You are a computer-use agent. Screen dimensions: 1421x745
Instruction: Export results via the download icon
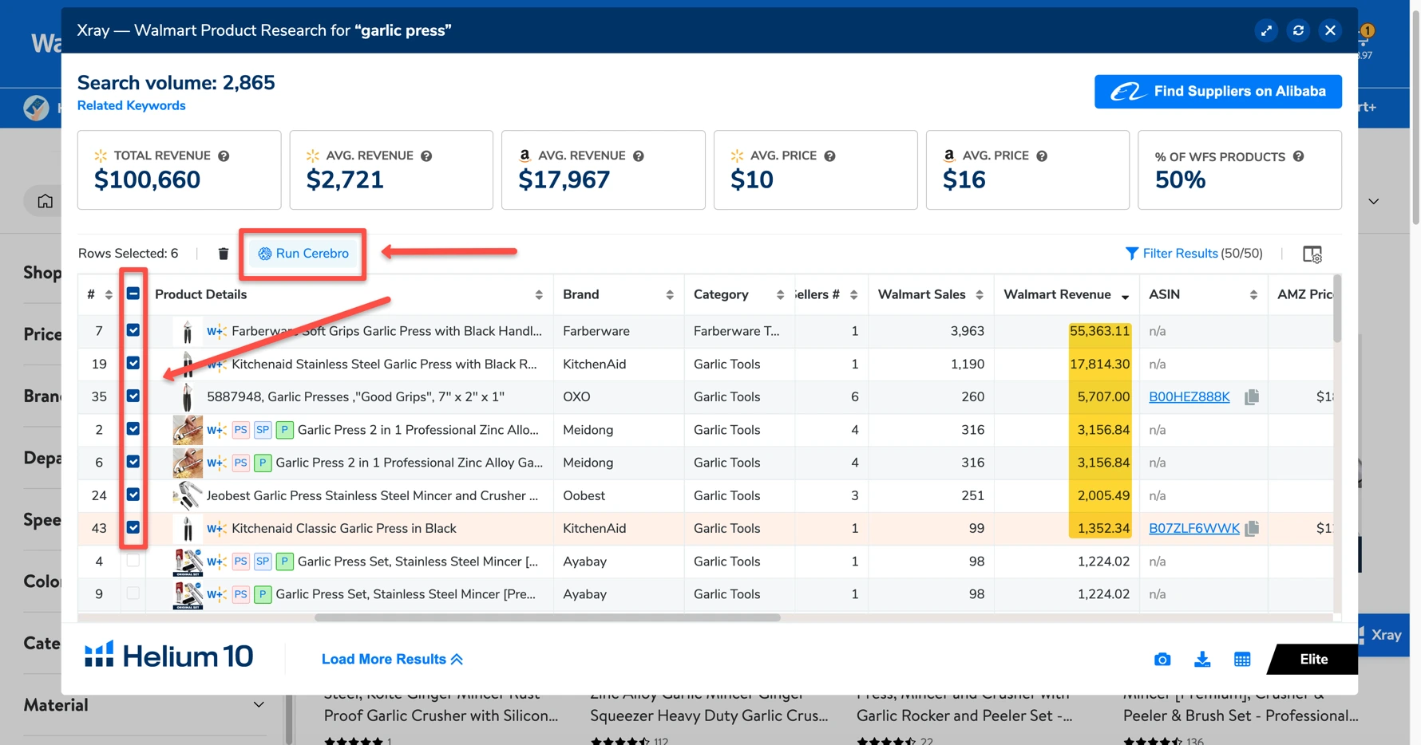pos(1202,659)
